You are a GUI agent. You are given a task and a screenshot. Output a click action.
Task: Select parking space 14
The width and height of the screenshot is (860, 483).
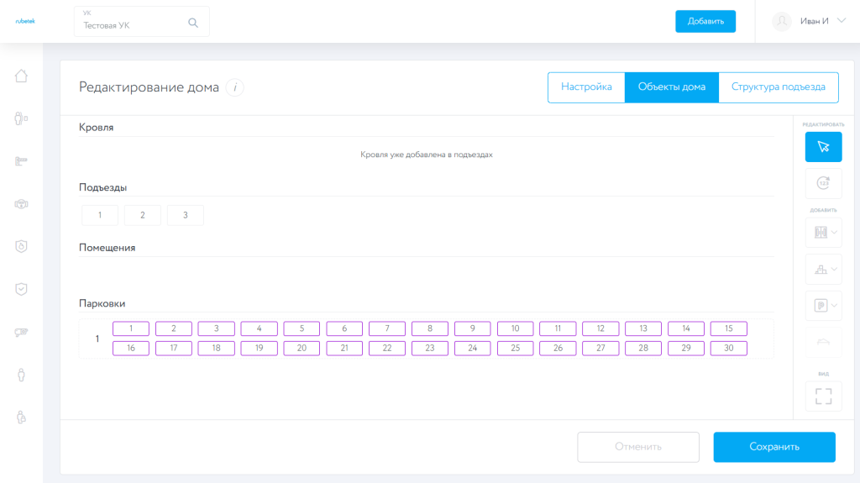tap(686, 328)
